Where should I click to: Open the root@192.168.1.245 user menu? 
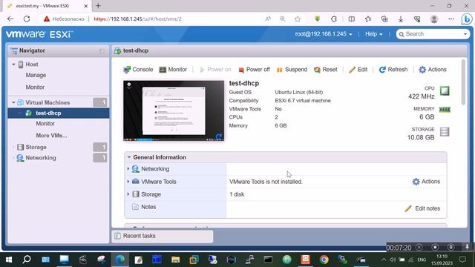coord(324,34)
